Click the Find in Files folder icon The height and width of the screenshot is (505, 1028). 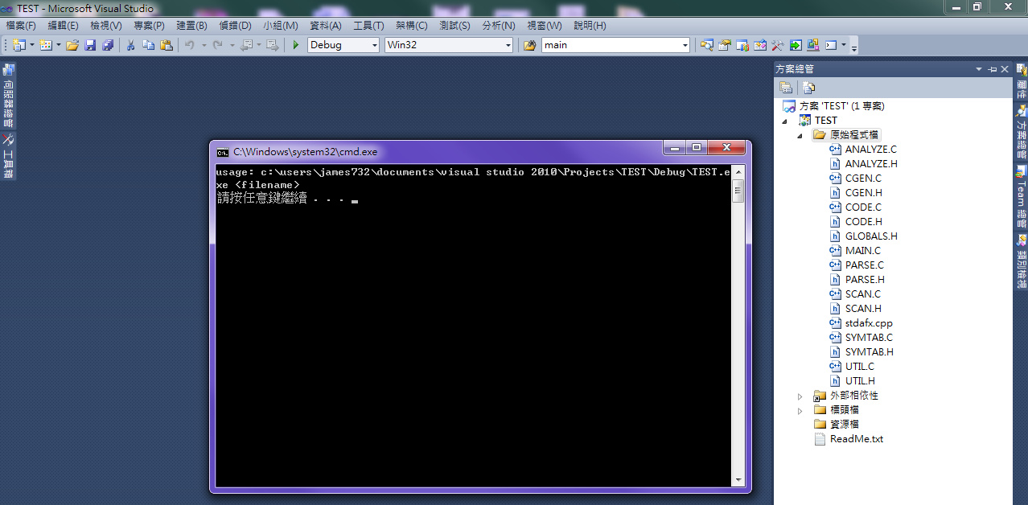pyautogui.click(x=529, y=45)
